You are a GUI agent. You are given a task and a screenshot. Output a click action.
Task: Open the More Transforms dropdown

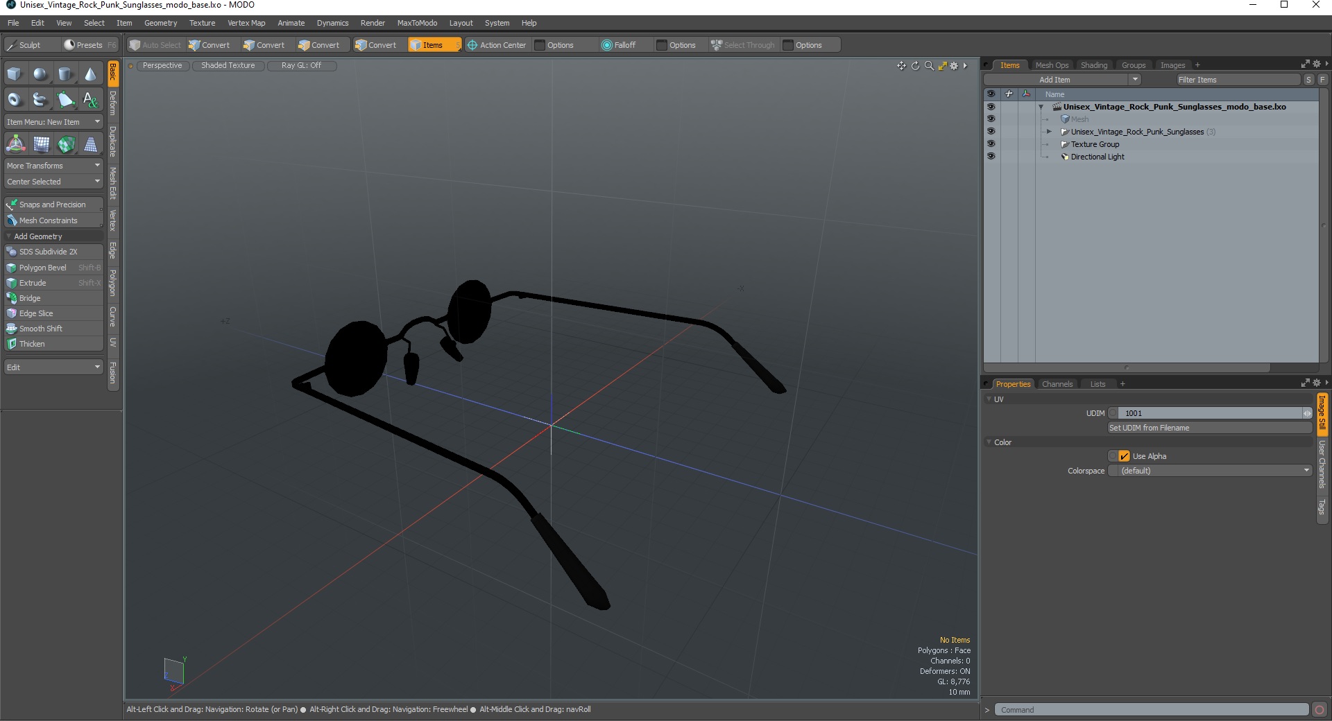tap(53, 166)
